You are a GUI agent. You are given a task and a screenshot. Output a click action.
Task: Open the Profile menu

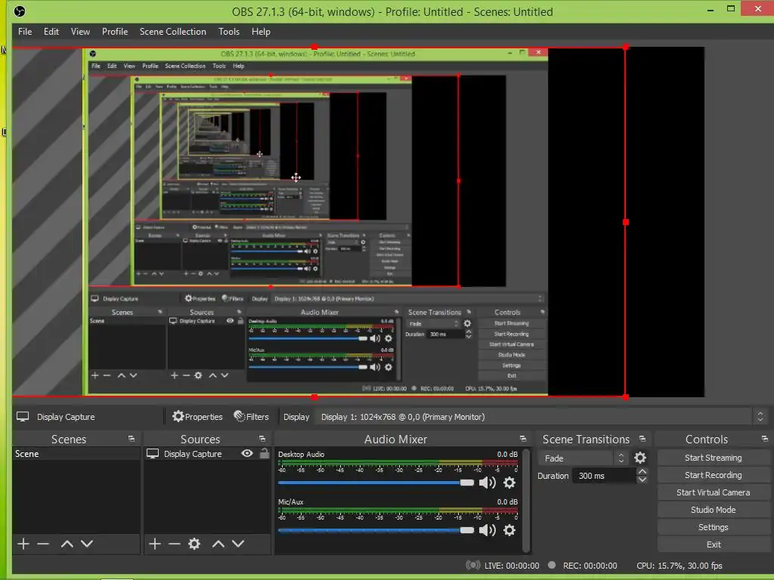pyautogui.click(x=115, y=32)
